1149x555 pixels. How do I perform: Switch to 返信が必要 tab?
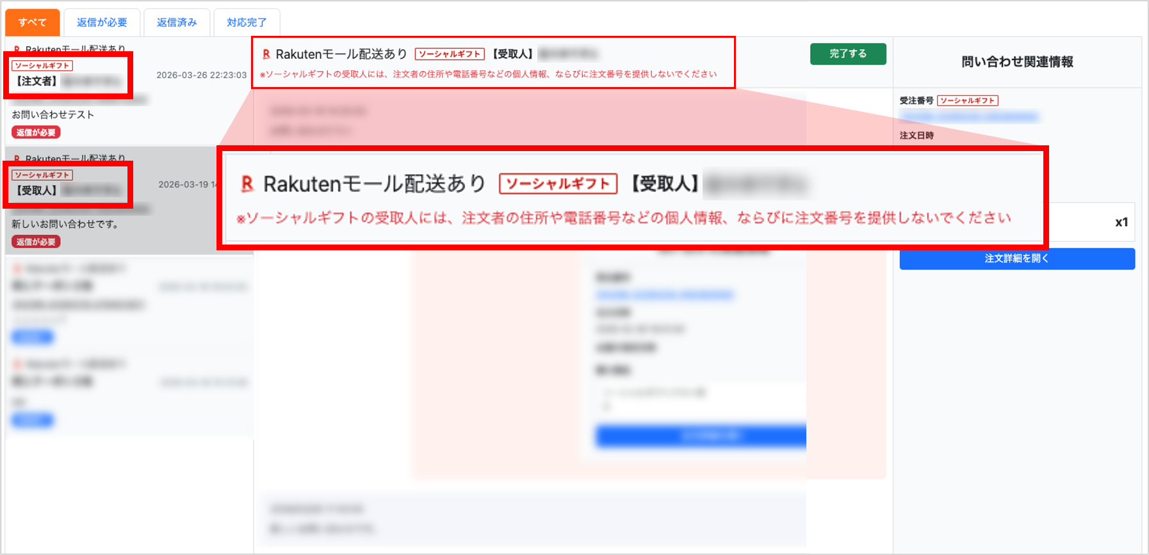click(x=102, y=22)
